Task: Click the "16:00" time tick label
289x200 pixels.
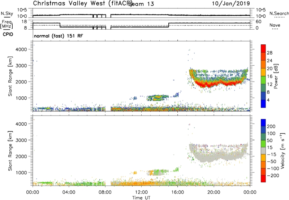Action: click(177, 192)
